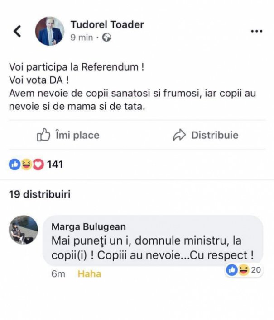
Task: Open the commenter's avatar picture
Action: (x=24, y=230)
